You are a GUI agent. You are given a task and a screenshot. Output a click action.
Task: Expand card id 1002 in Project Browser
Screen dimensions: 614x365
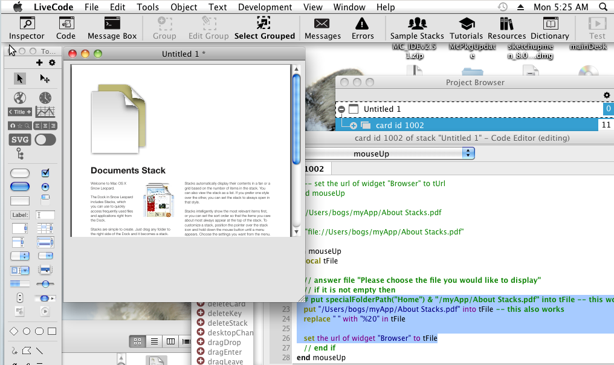[354, 125]
